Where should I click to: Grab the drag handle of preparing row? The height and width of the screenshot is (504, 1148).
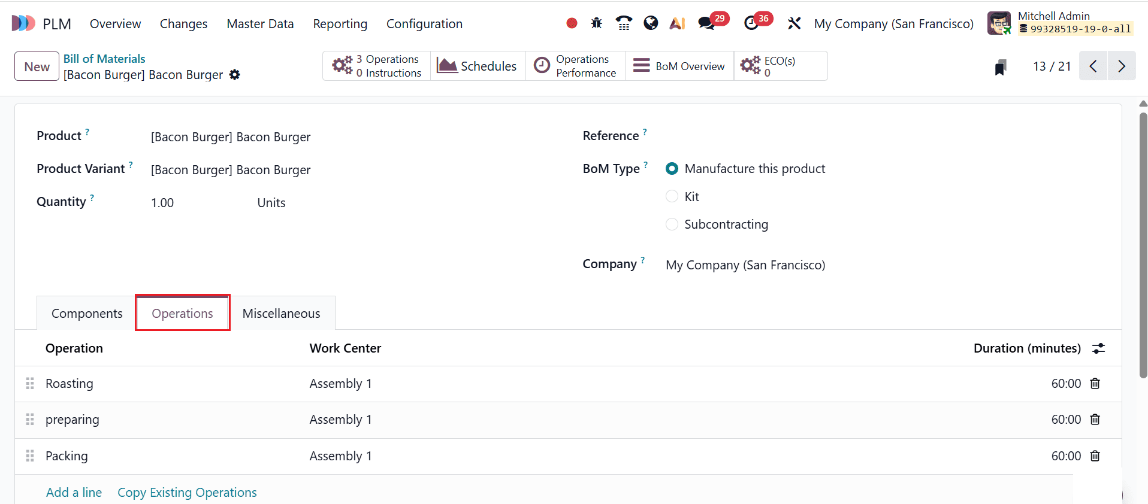pos(30,420)
